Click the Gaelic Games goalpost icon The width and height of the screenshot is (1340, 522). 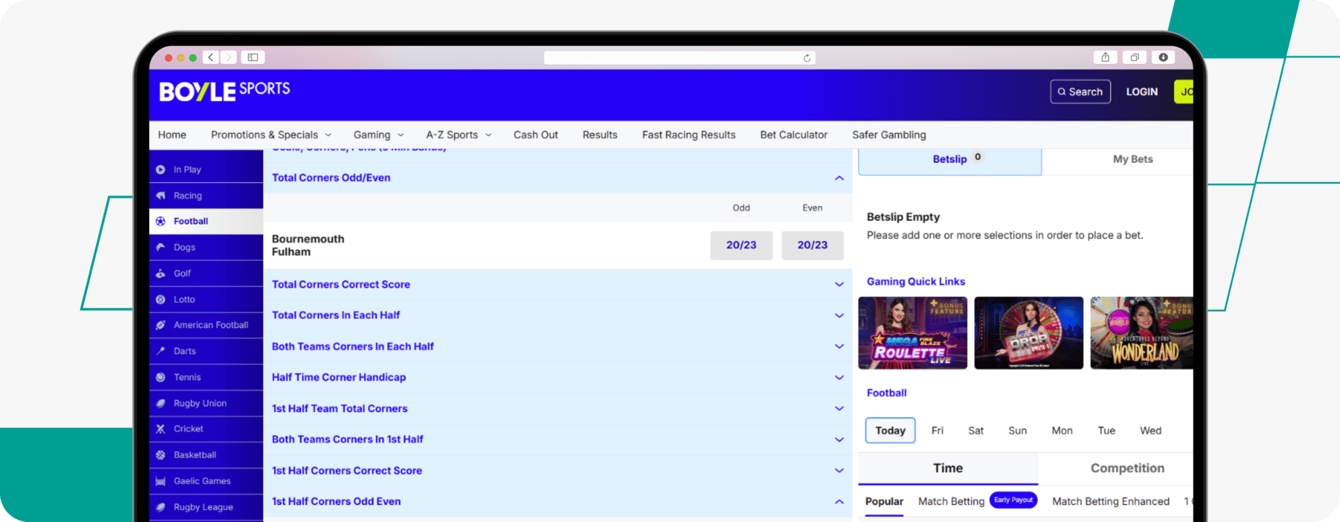160,481
